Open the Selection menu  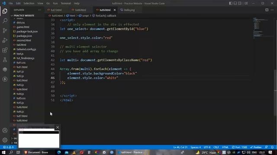point(29,3)
